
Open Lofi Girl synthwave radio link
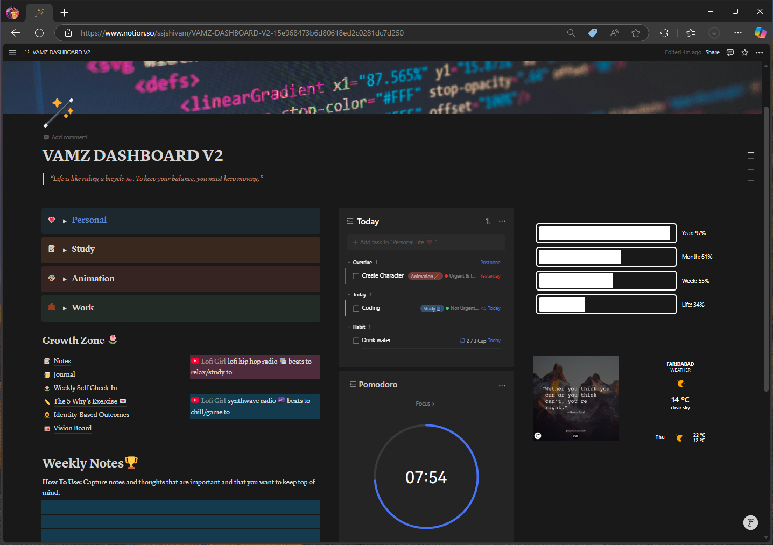point(255,406)
